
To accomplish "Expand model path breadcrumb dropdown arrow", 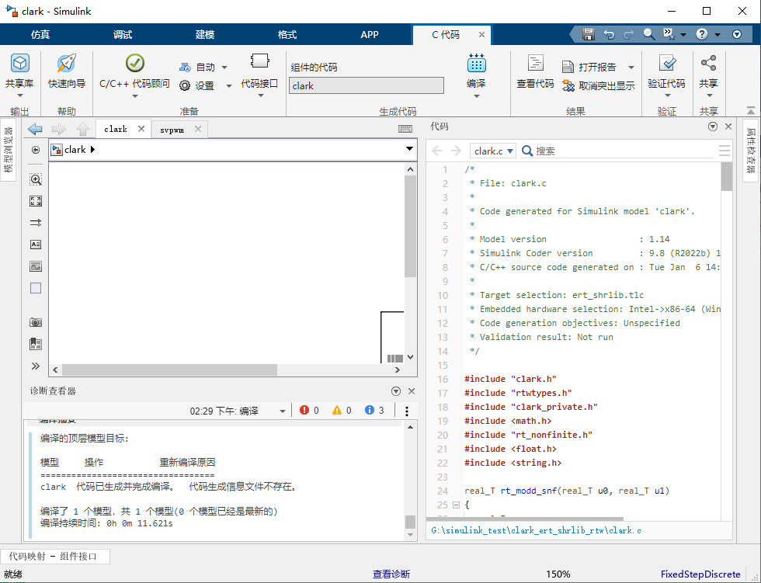I will (410, 149).
